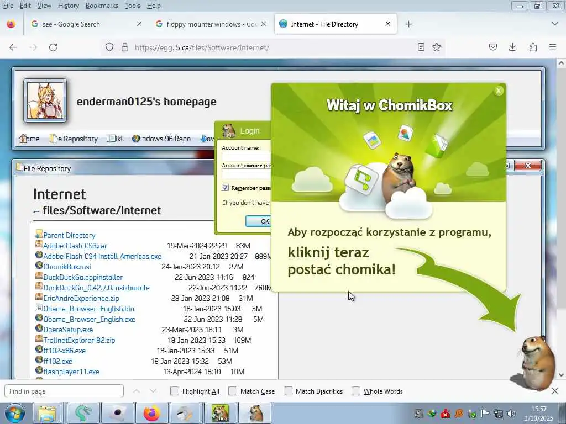Image resolution: width=566 pixels, height=424 pixels.
Task: Download DuckDuckGo_0.42.7.0.msixbundle
Action: (x=96, y=288)
